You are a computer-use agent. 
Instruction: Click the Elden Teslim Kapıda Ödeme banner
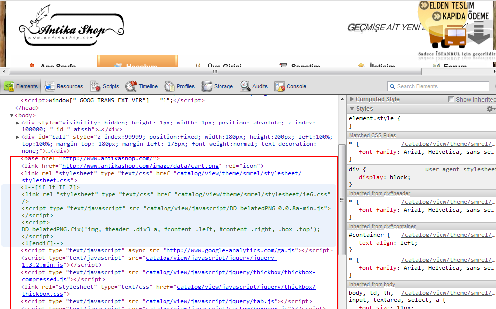[x=456, y=30]
